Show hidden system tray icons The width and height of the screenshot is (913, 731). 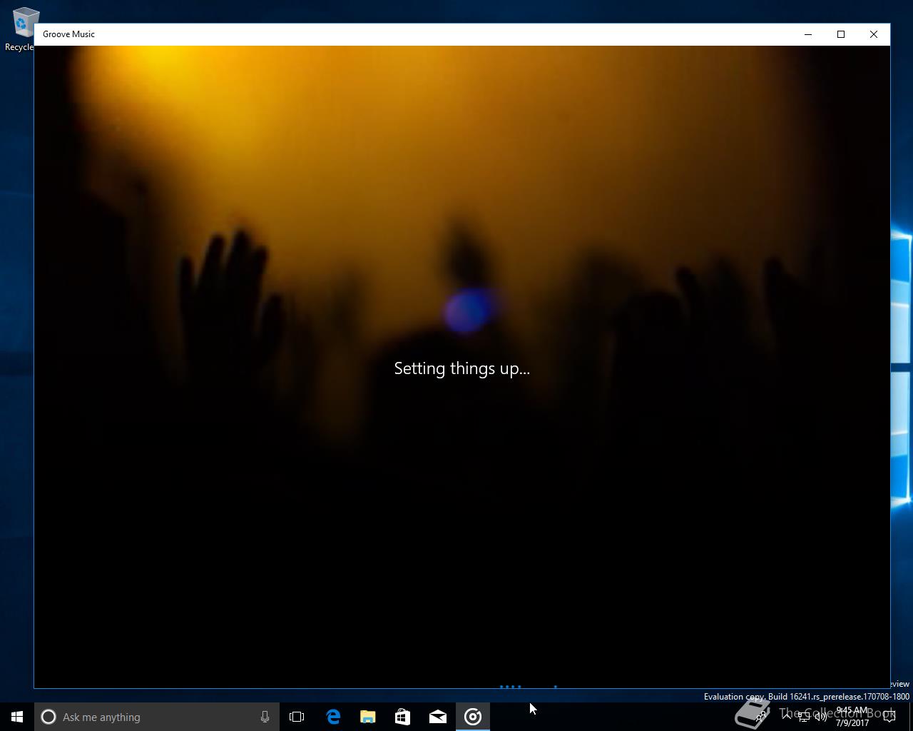[x=787, y=717]
